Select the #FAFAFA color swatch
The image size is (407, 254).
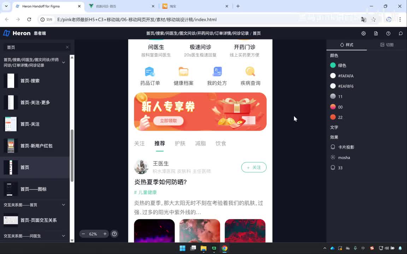[333, 76]
